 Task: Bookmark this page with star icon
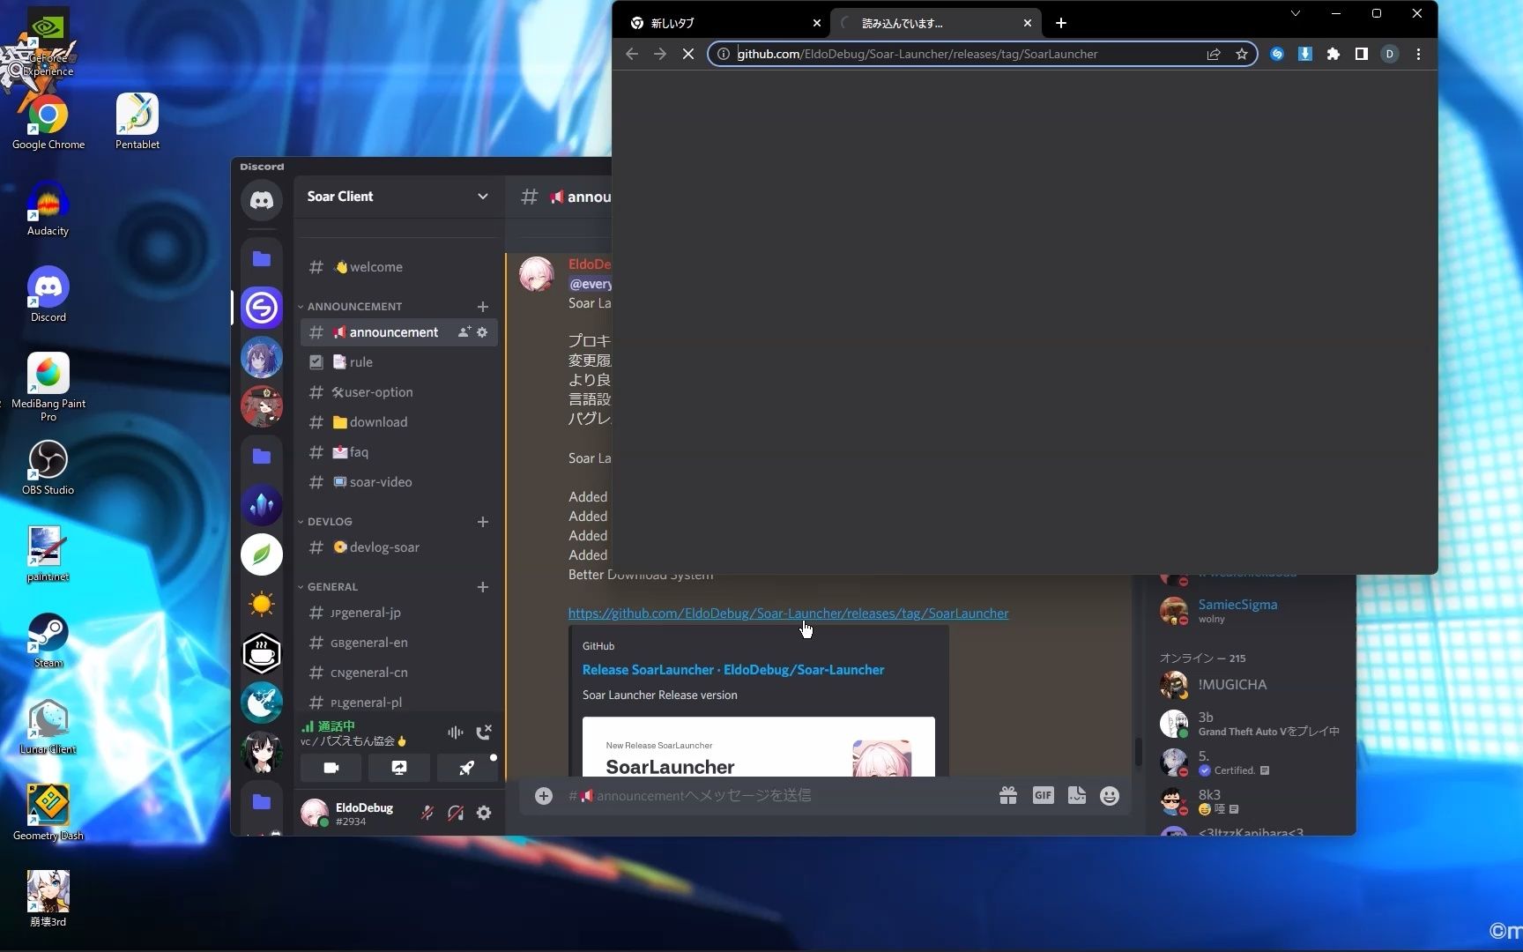point(1242,55)
